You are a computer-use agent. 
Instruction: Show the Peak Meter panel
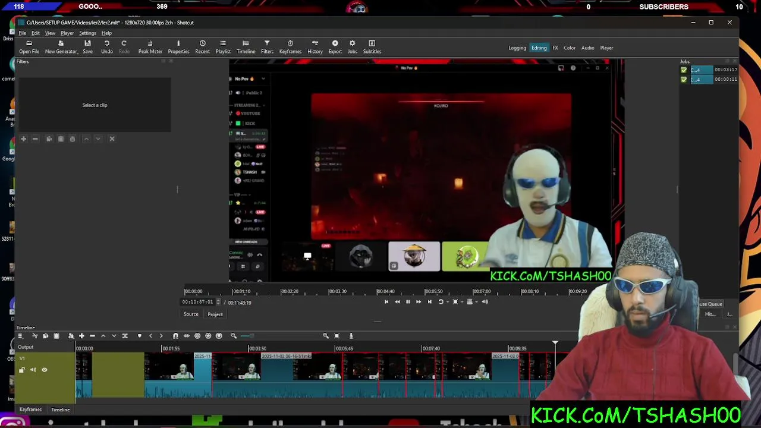(x=150, y=47)
